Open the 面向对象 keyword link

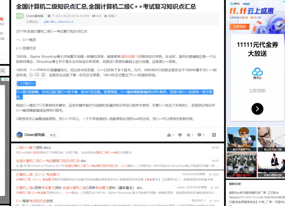[128, 57]
